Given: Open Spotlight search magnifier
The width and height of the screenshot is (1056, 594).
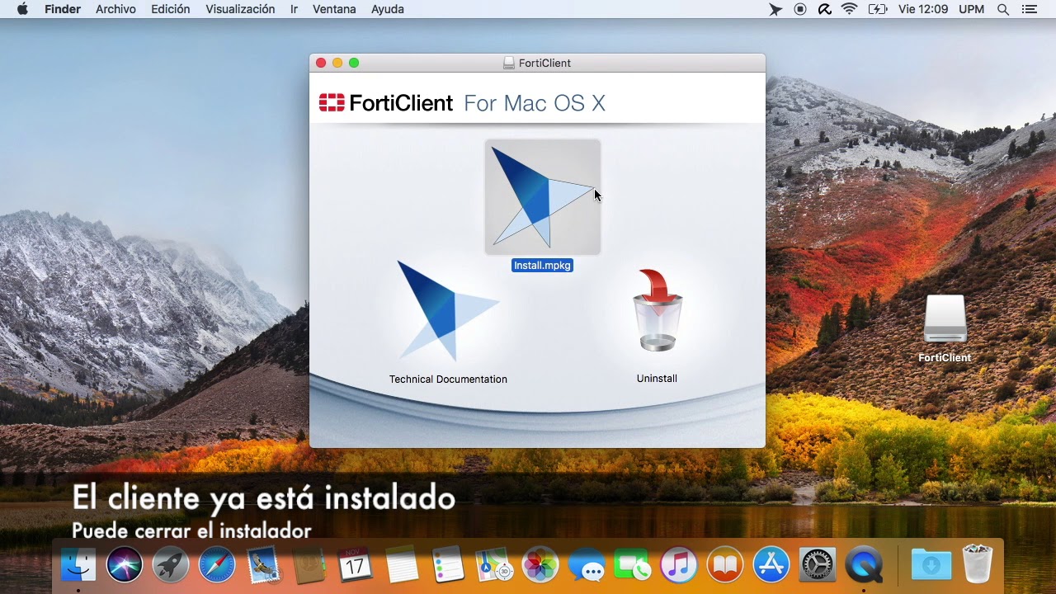Looking at the screenshot, I should coord(1003,9).
